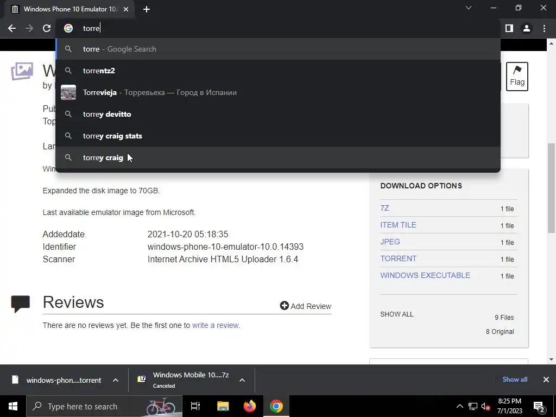Choose 'torre - Google Search' suggestion
Viewport: 556px width, 417px height.
point(278,49)
